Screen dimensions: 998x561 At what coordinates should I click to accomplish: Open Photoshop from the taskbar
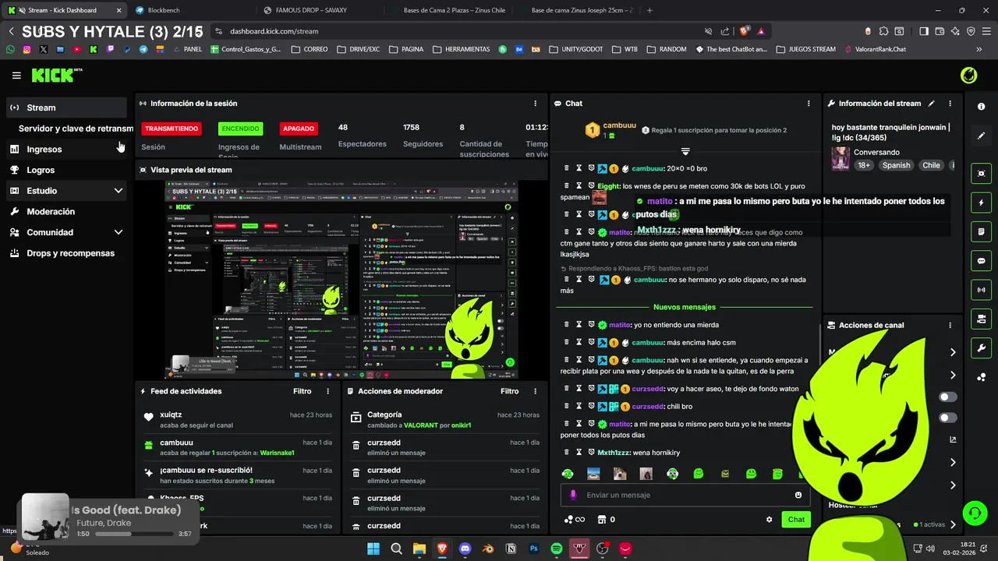click(x=534, y=549)
